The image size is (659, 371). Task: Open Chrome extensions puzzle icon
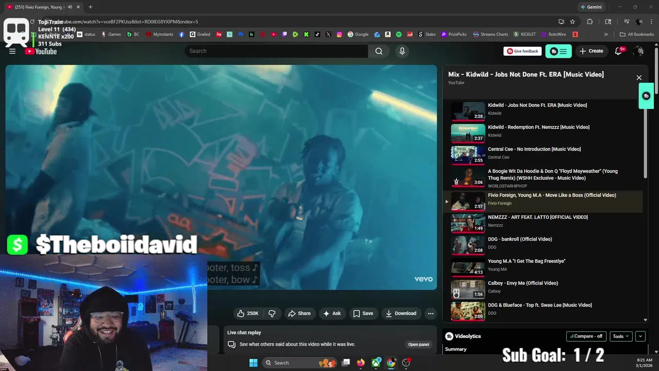(x=590, y=22)
